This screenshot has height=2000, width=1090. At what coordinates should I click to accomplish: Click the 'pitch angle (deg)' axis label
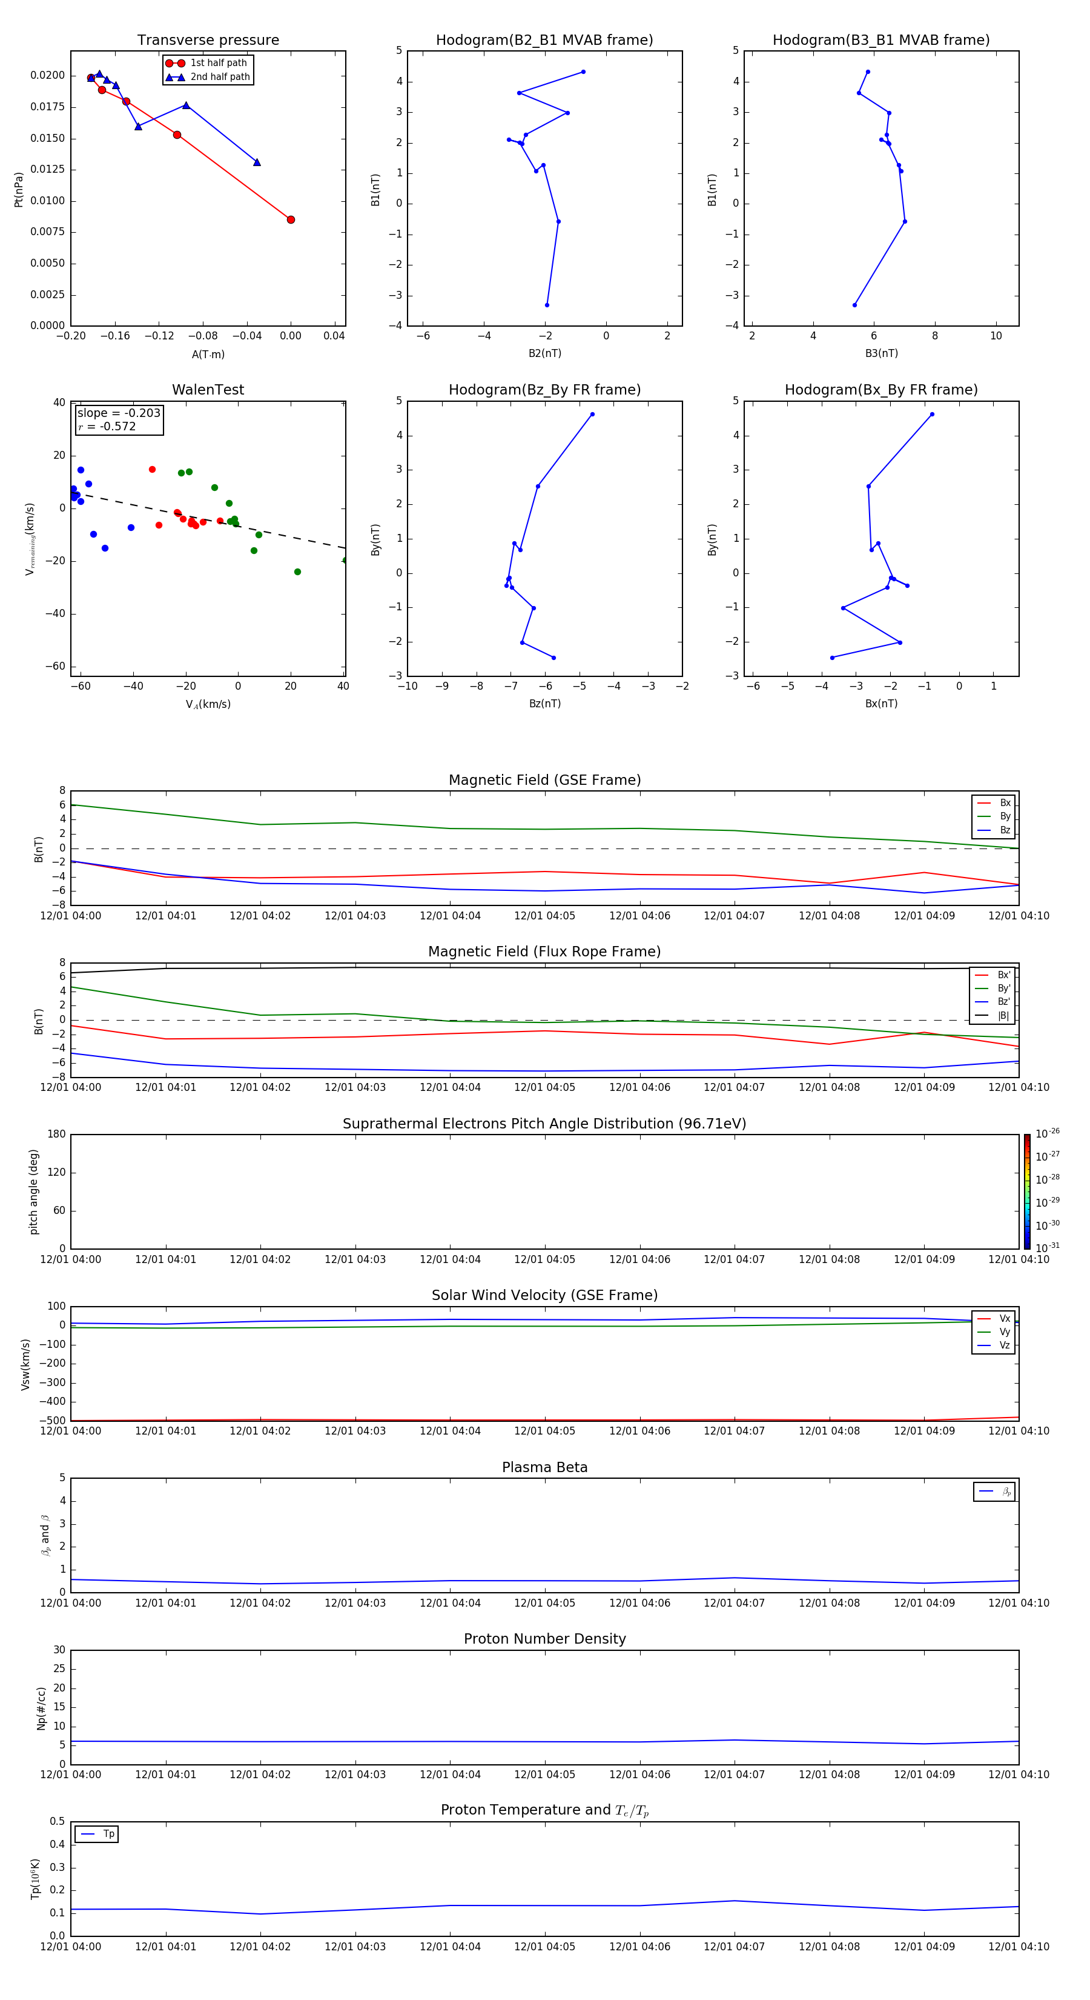click(33, 1192)
